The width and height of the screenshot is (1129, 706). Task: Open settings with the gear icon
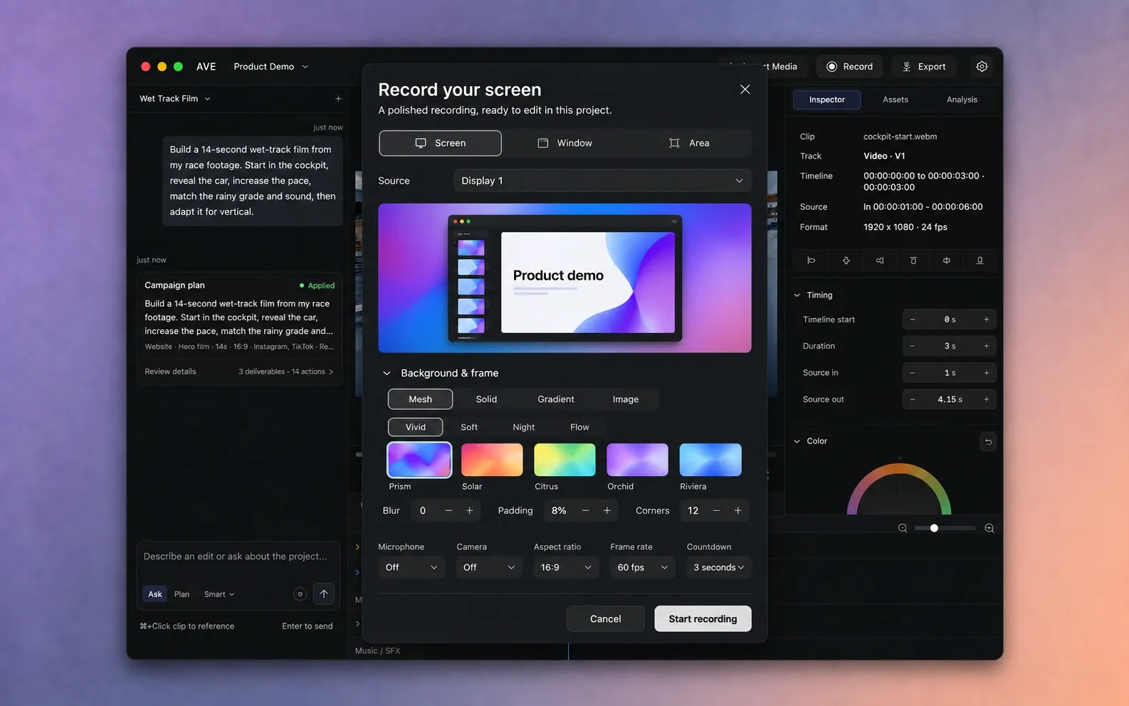point(982,66)
